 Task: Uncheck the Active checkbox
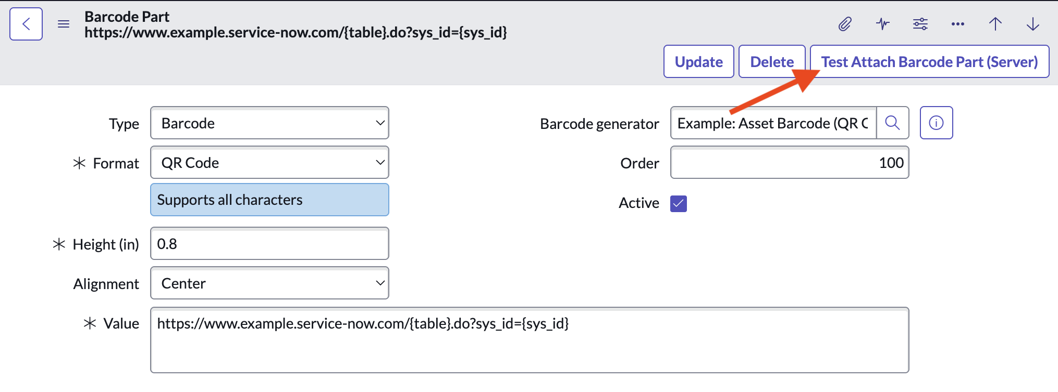pyautogui.click(x=679, y=203)
